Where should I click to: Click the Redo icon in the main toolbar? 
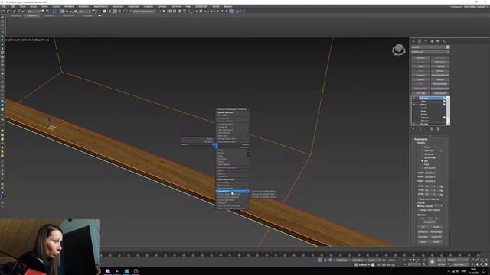click(8, 11)
